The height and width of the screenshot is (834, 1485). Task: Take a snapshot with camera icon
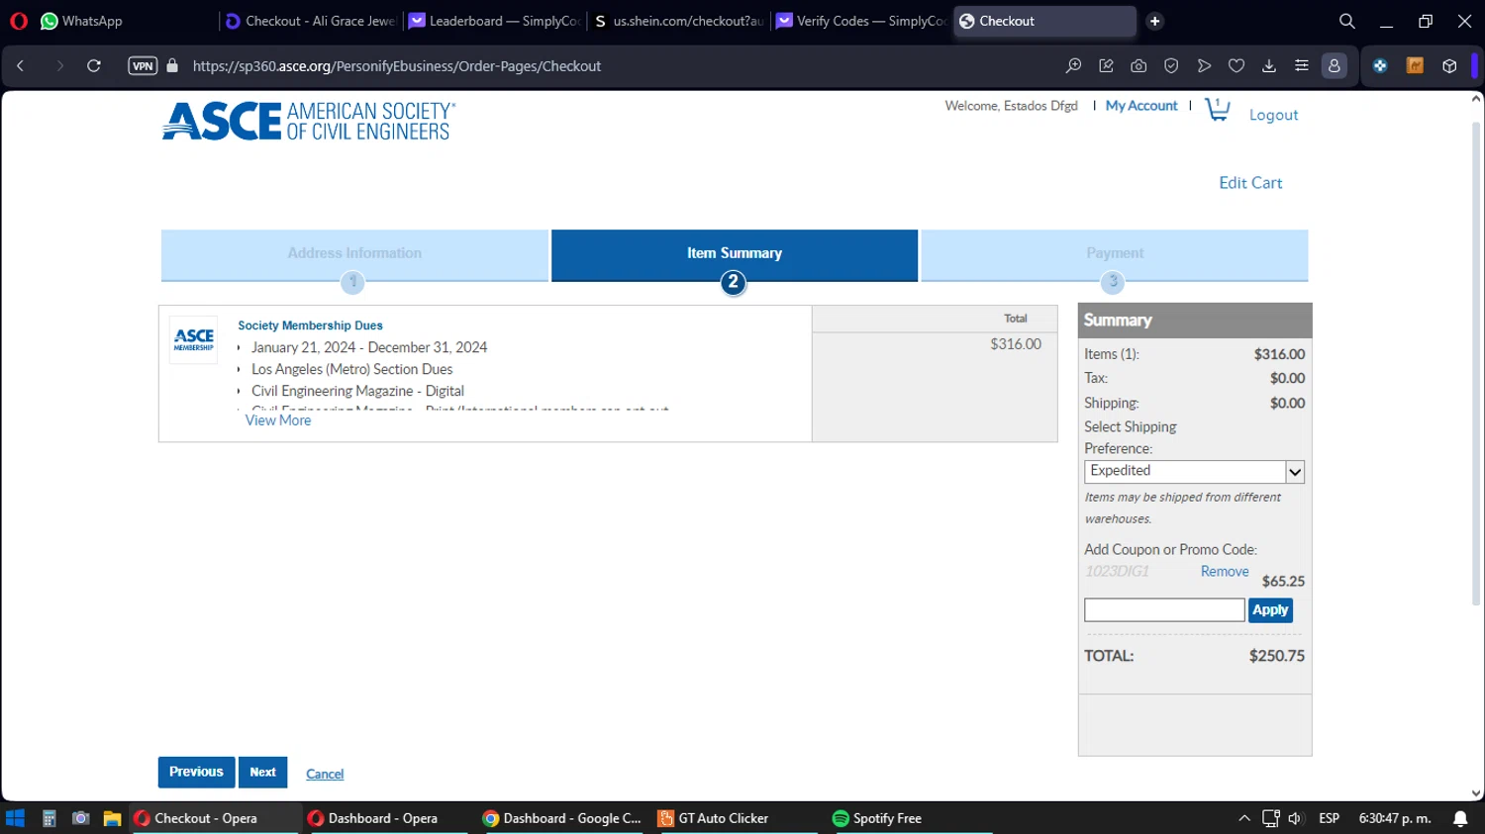tap(1138, 66)
